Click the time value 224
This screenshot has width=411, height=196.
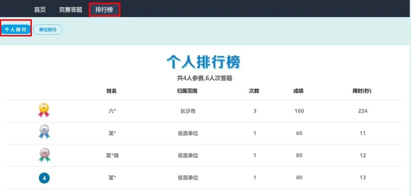(x=363, y=111)
